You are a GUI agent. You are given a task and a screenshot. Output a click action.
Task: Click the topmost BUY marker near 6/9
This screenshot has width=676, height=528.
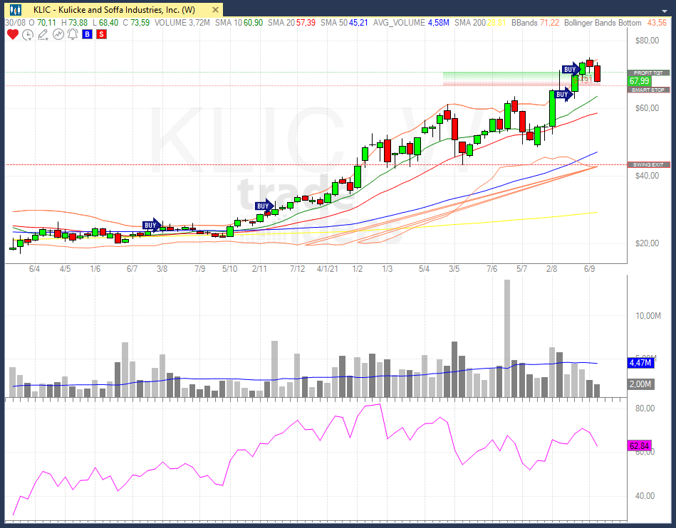(571, 69)
